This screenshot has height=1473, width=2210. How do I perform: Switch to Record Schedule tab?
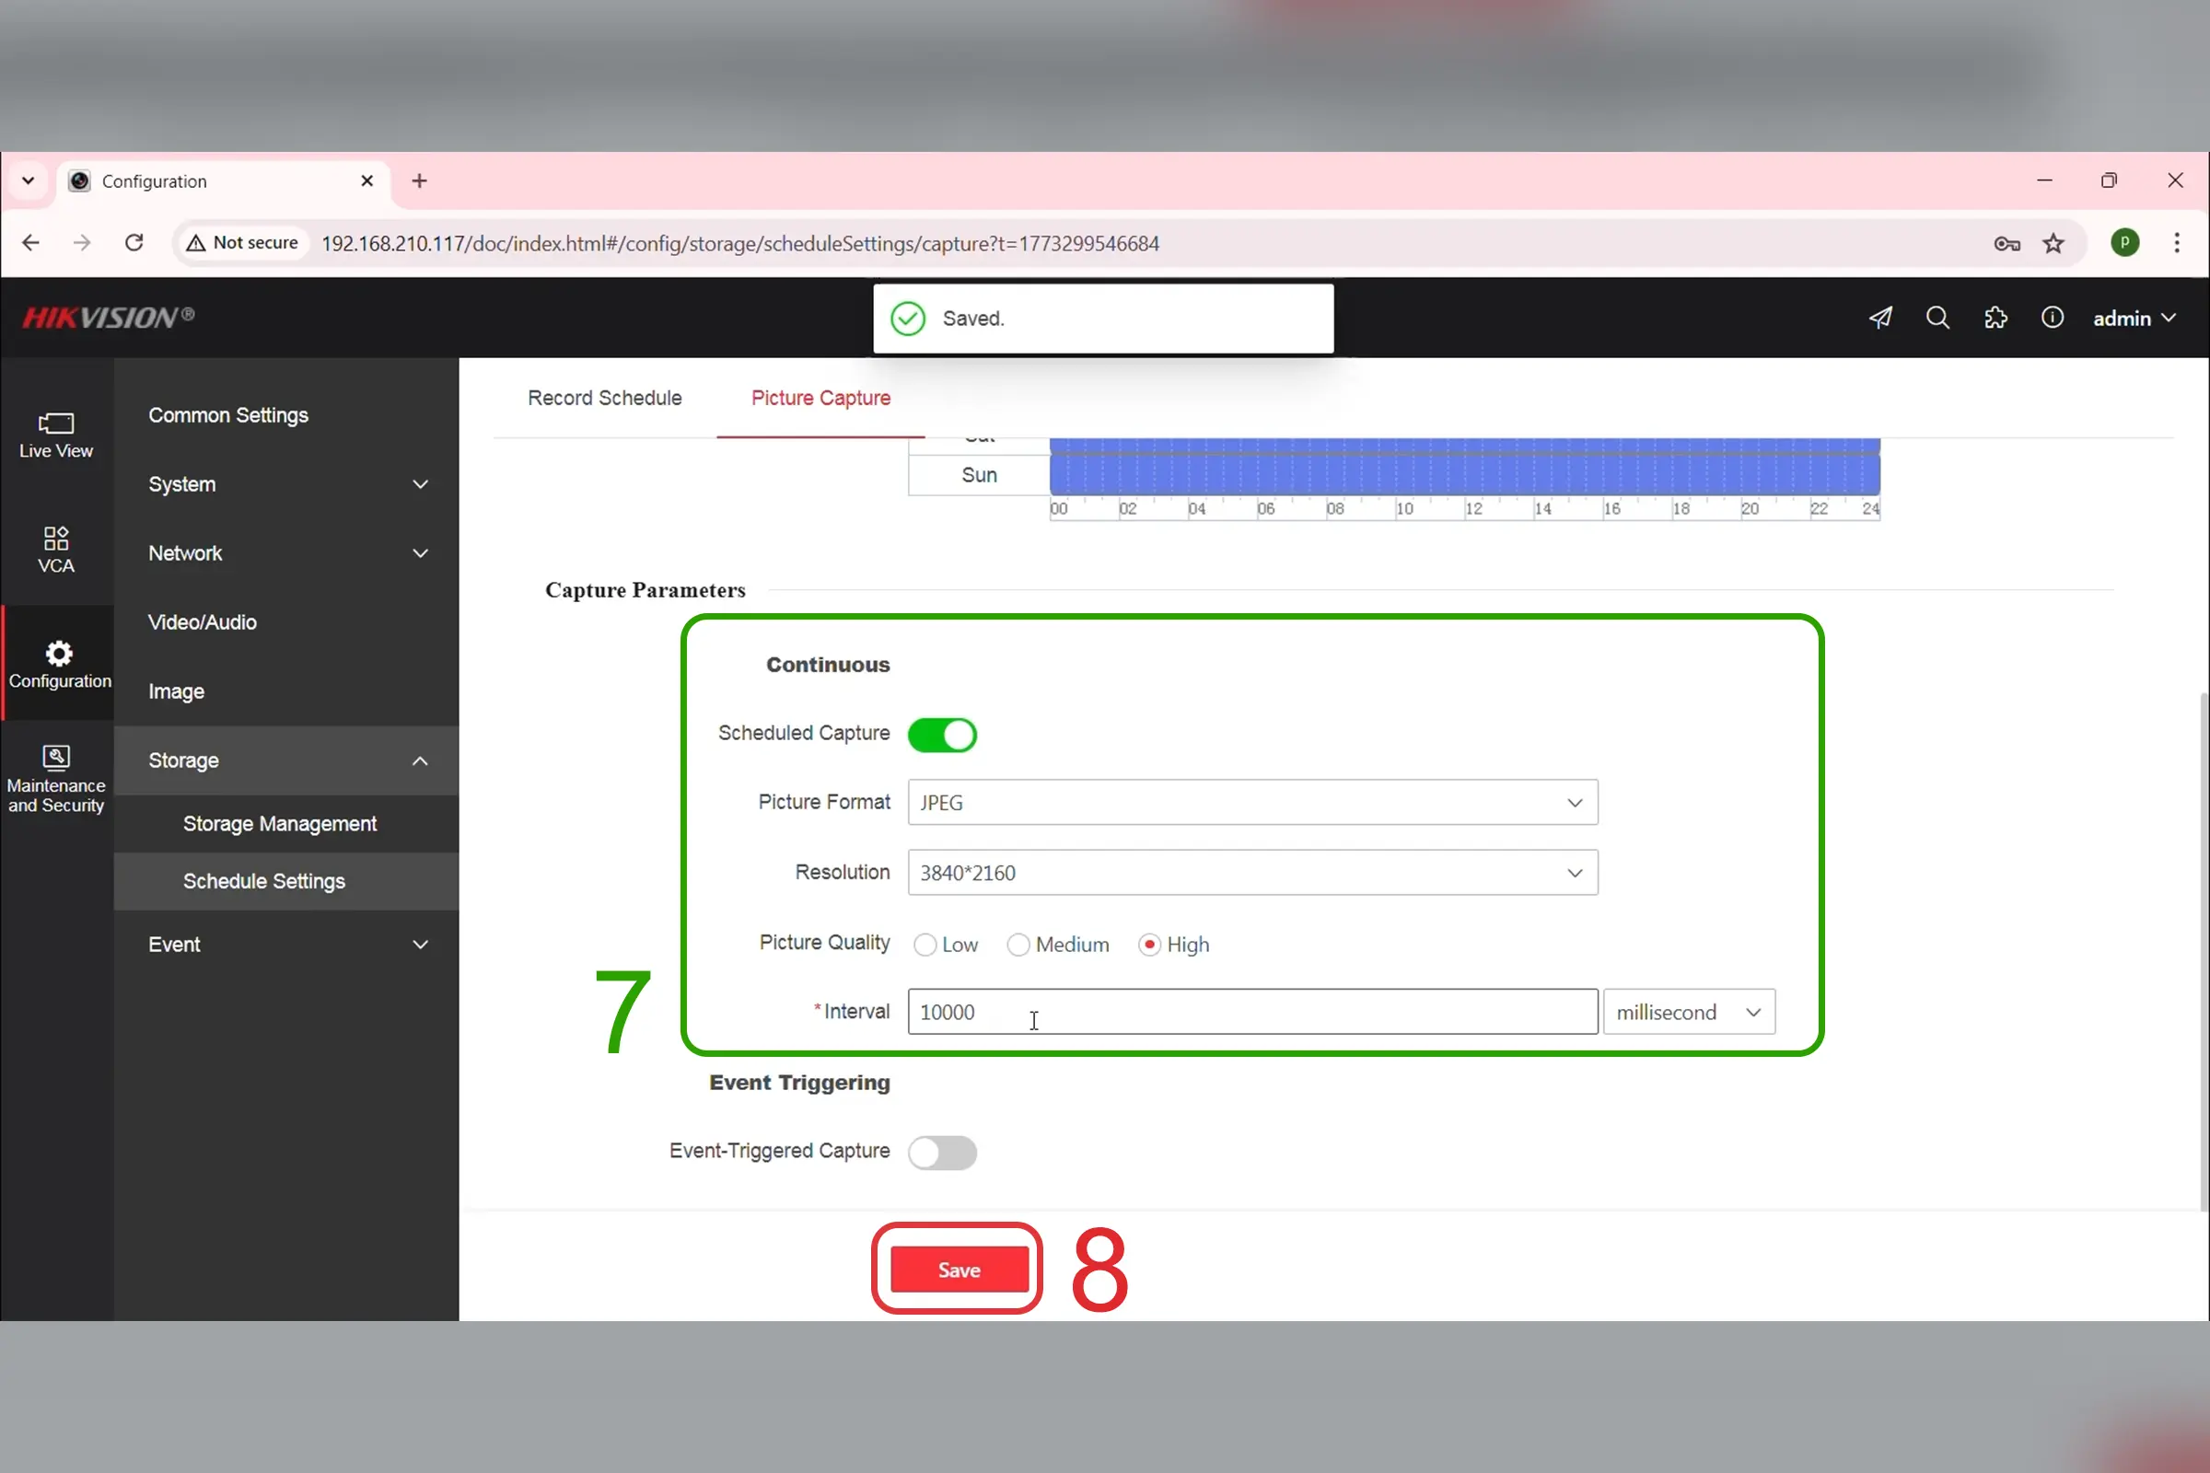coord(604,399)
